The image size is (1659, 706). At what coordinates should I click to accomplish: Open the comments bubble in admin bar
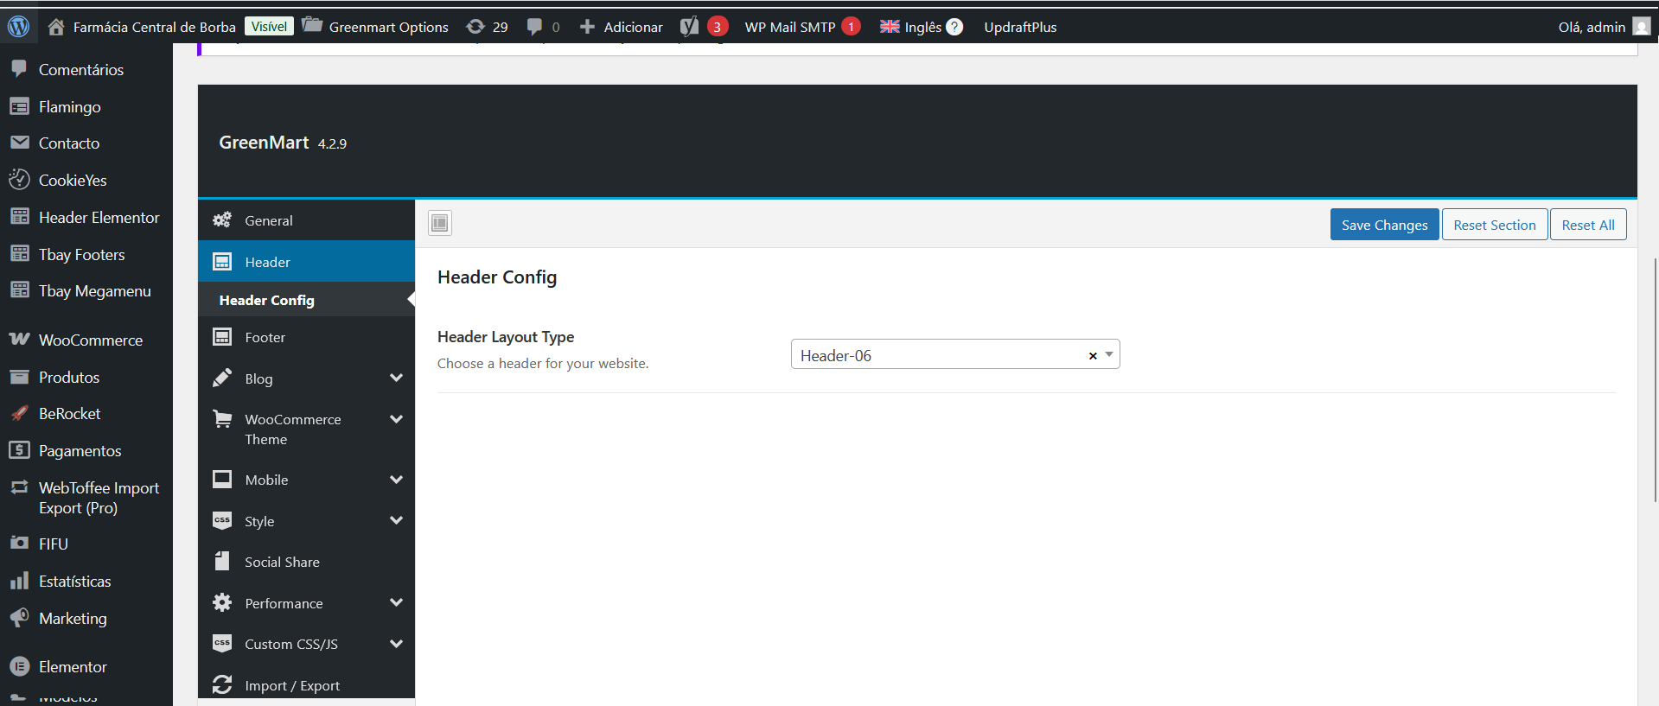(x=535, y=27)
